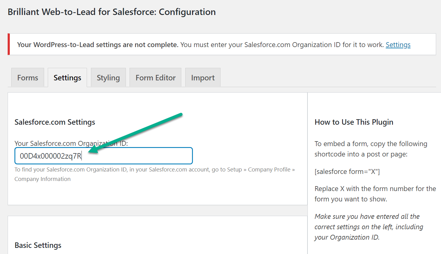Click the Brilliant Web-to-Lead Configuration page title

[x=111, y=12]
